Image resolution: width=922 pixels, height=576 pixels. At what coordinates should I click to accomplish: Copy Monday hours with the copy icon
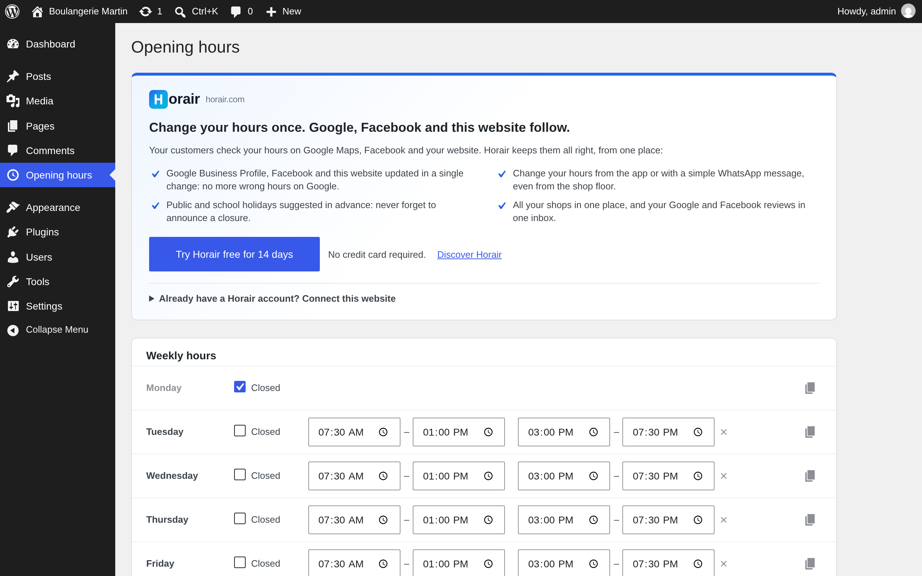[810, 388]
